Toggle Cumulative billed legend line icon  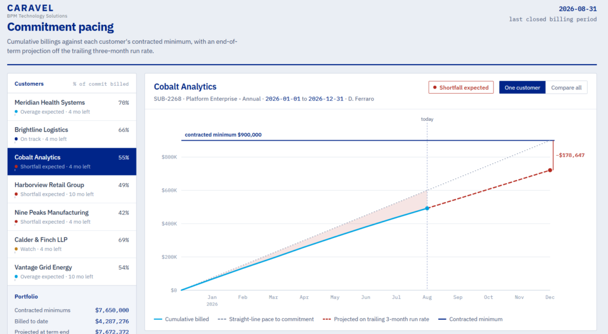click(x=158, y=319)
